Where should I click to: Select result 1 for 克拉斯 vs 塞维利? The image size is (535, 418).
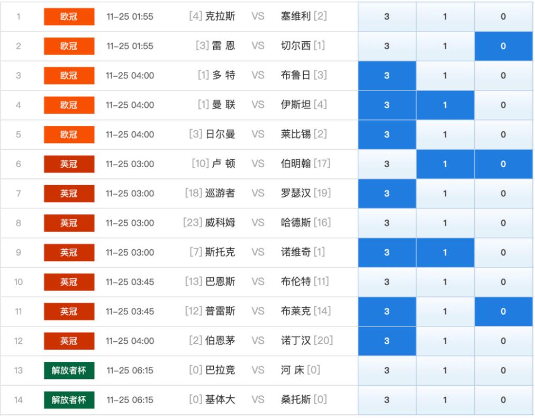(445, 16)
